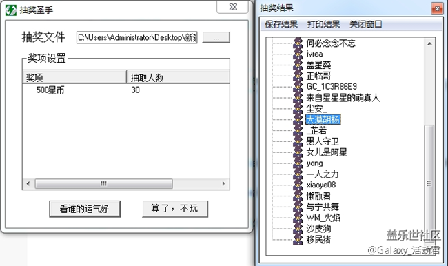This screenshot has width=448, height=266.
Task: Open the 保存结果 menu
Action: pos(281,24)
